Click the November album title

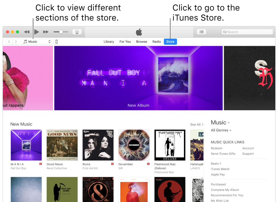(x=126, y=164)
